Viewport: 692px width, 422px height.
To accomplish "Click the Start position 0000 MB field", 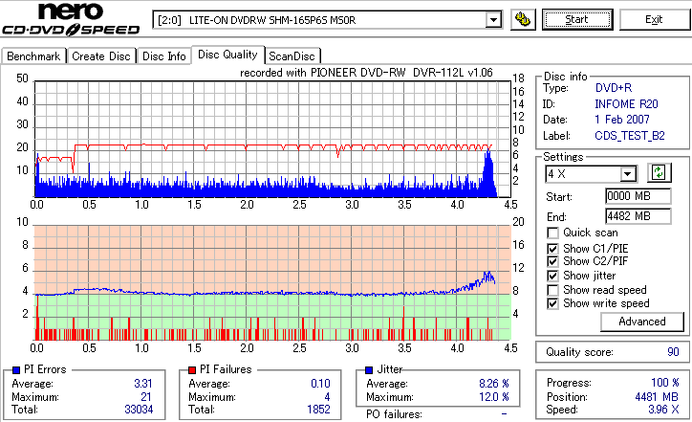I will click(638, 196).
